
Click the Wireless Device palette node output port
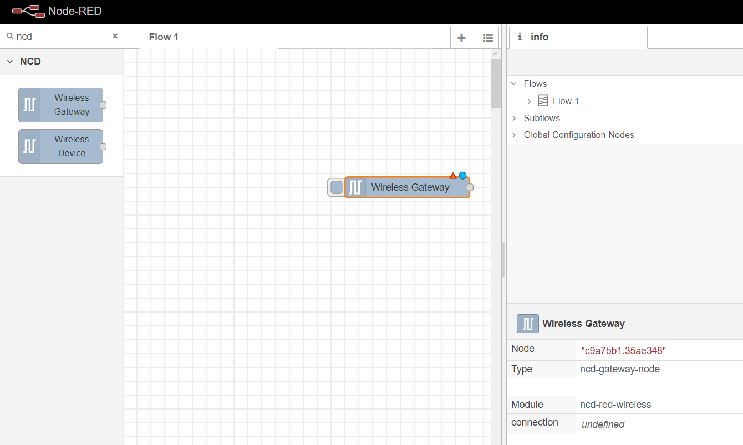coord(103,146)
